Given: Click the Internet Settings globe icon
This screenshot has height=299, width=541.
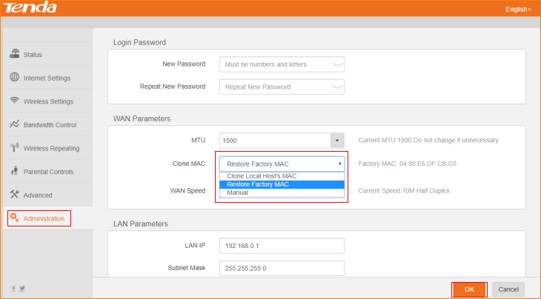Looking at the screenshot, I should [15, 78].
